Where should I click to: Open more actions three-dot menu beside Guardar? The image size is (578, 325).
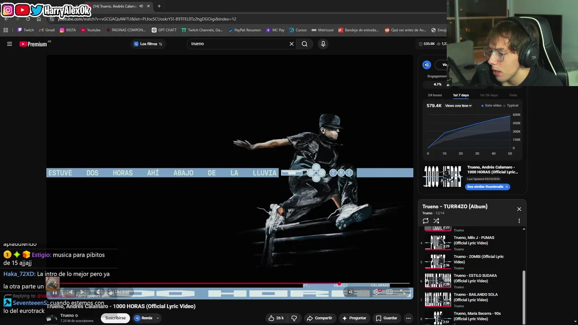tap(408, 318)
